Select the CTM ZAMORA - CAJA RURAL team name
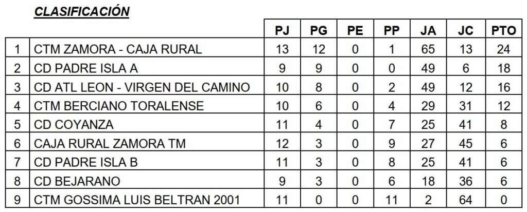The image size is (527, 212). point(118,49)
